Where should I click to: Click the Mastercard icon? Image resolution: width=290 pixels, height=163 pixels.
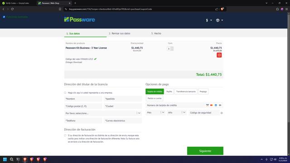pyautogui.click(x=212, y=105)
